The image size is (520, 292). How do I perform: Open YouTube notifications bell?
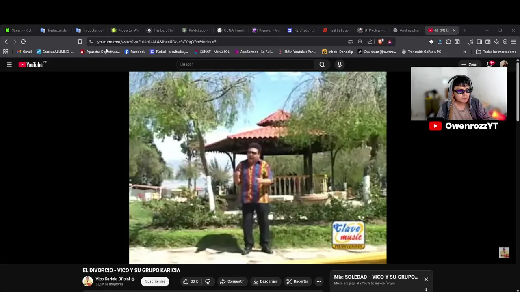[489, 64]
